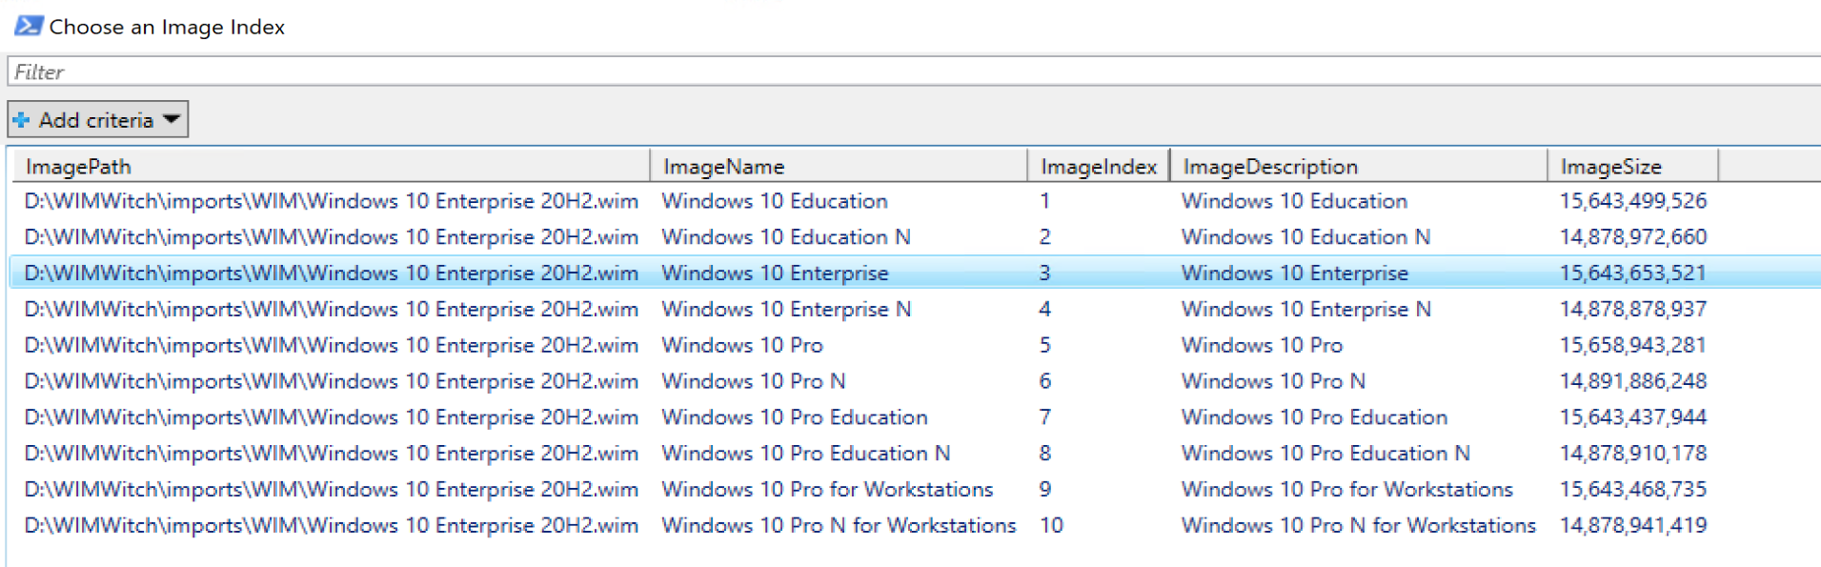
Task: Sort by the ImagePath column header
Action: pyautogui.click(x=78, y=167)
